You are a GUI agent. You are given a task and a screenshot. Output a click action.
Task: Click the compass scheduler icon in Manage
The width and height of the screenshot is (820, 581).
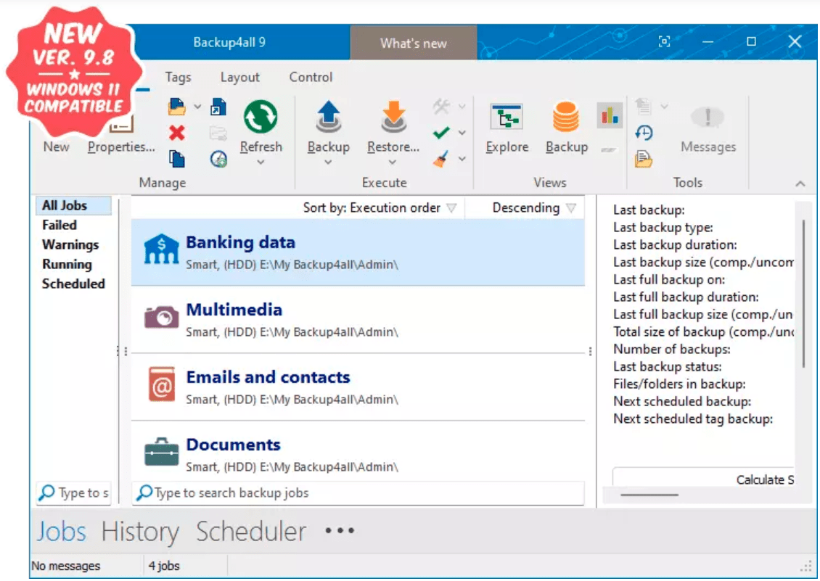(x=218, y=158)
